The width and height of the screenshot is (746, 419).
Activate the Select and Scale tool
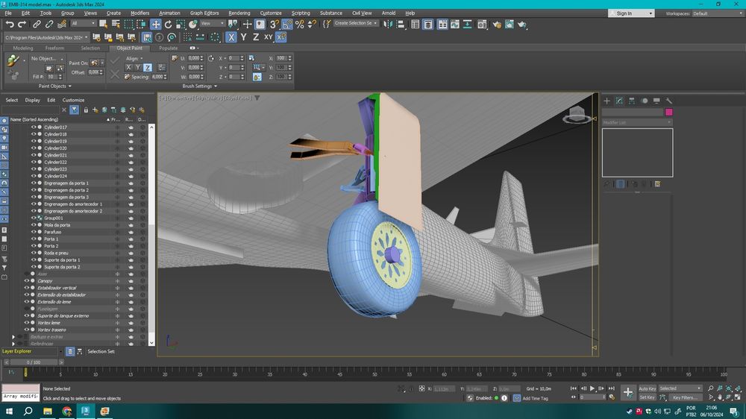point(181,24)
